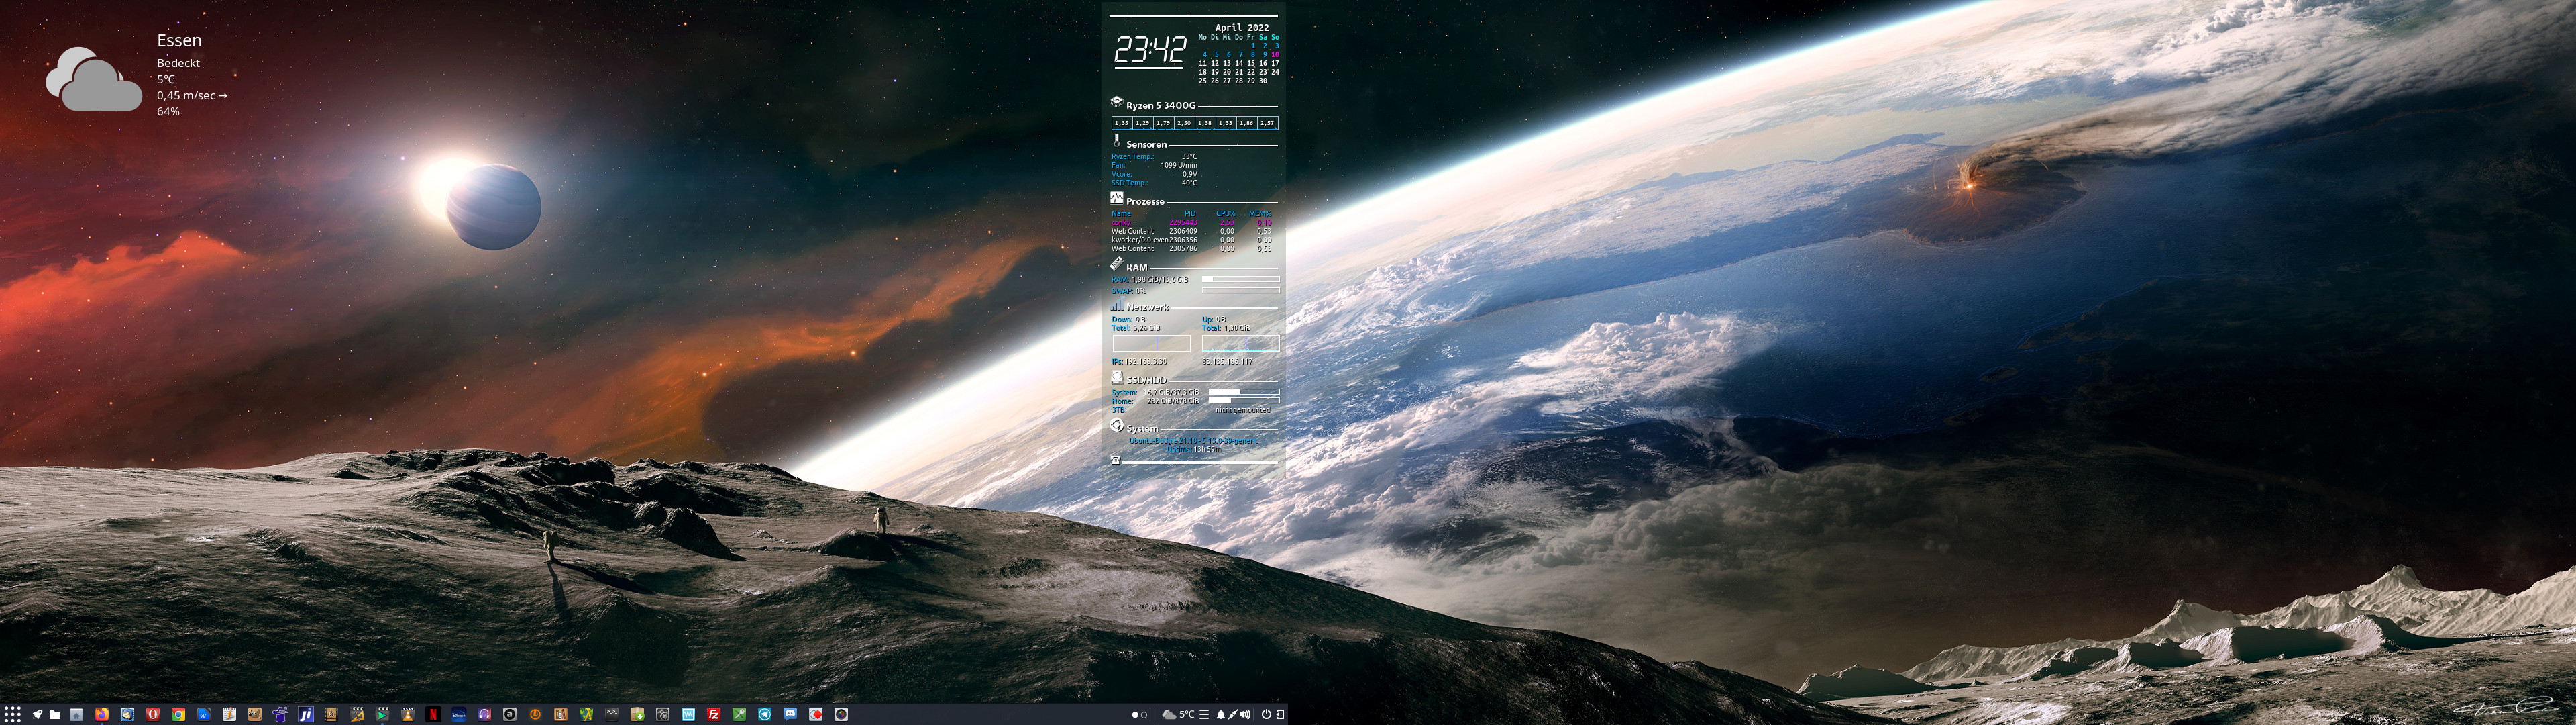Open Telegram messenger
This screenshot has width=2576, height=725.
pos(765,714)
